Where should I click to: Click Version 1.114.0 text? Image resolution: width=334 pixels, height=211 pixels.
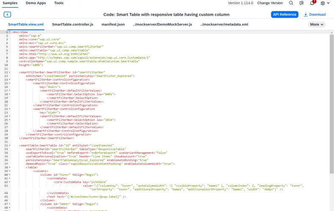[x=240, y=3]
